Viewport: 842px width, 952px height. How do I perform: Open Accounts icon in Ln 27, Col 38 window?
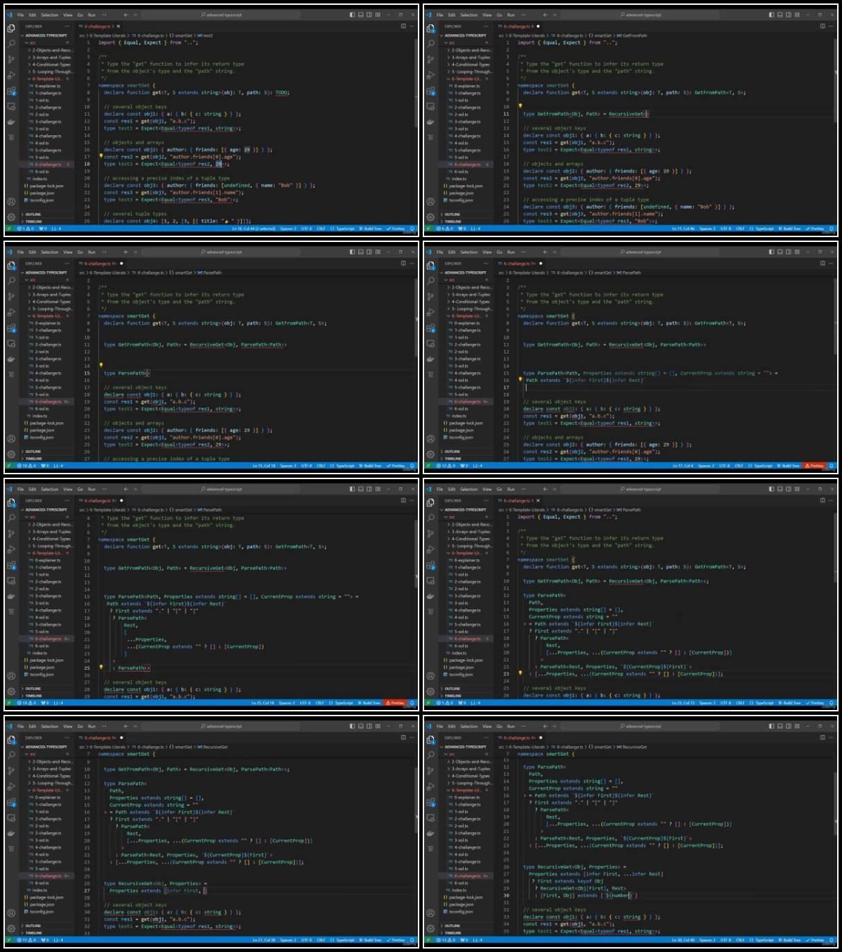coord(11,912)
